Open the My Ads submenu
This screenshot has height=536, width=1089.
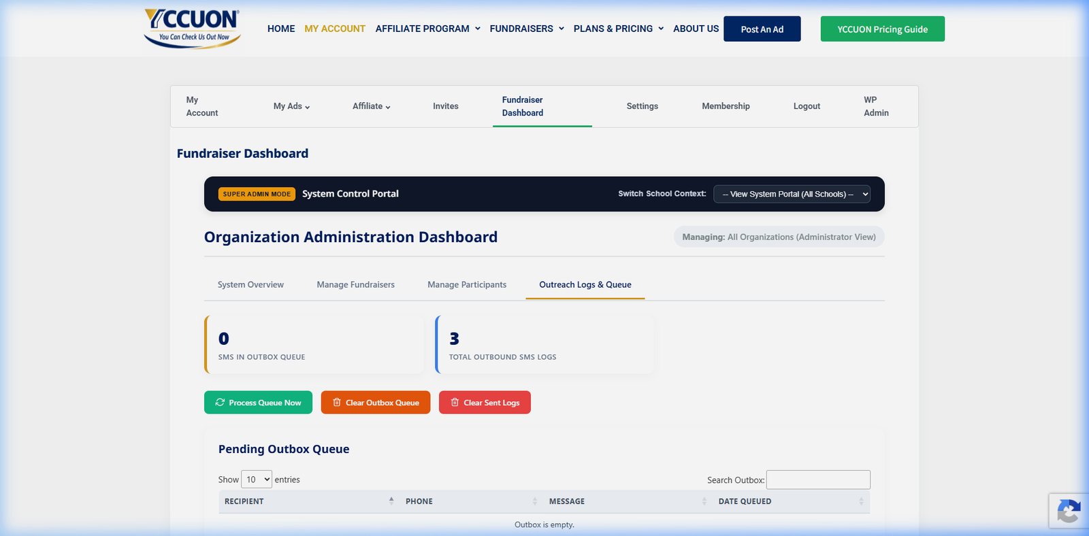[291, 106]
